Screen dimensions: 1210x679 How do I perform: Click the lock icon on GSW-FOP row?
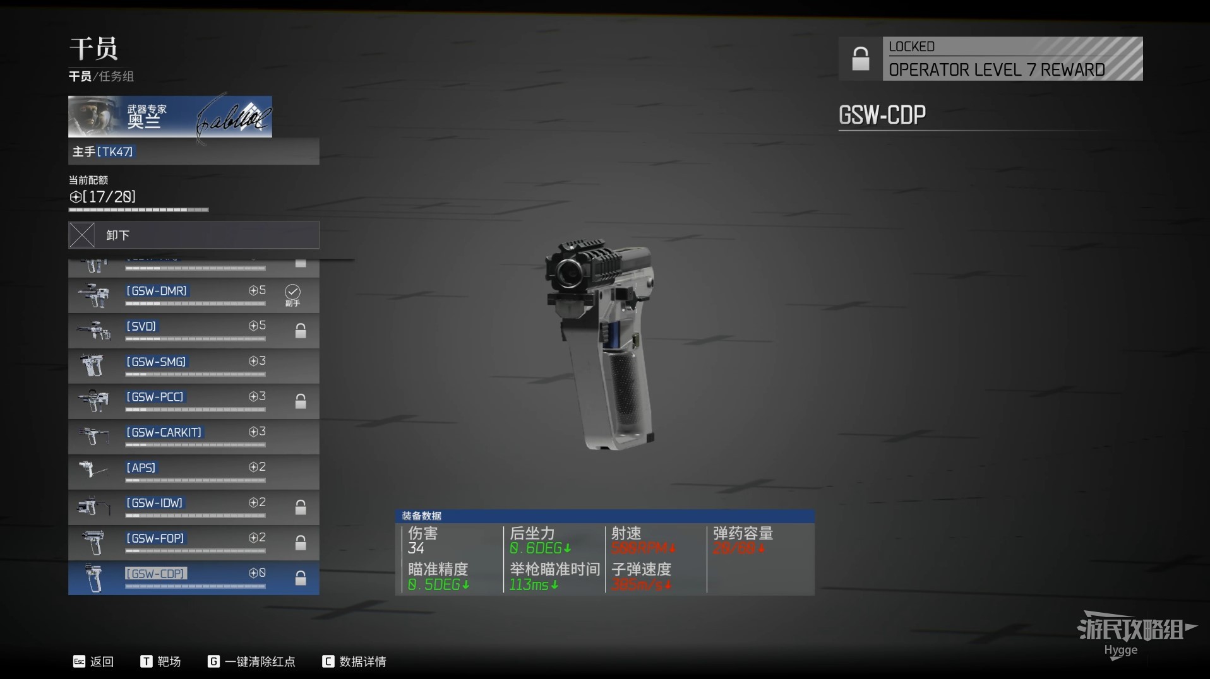point(301,543)
